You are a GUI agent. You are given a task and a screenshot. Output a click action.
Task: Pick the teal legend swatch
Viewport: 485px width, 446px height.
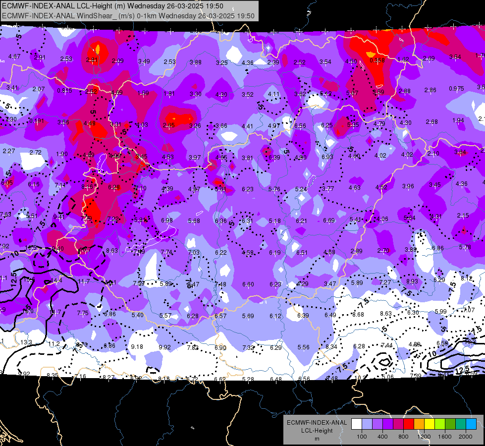click(x=461, y=424)
